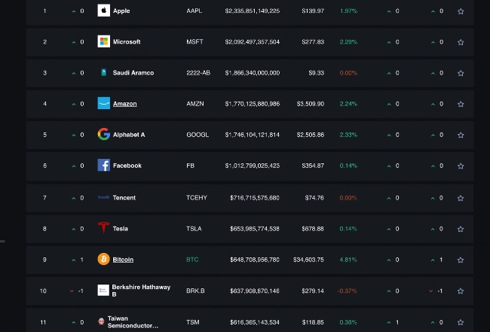The image size is (490, 332).
Task: Open the Bitcoin asset link
Action: click(x=123, y=260)
